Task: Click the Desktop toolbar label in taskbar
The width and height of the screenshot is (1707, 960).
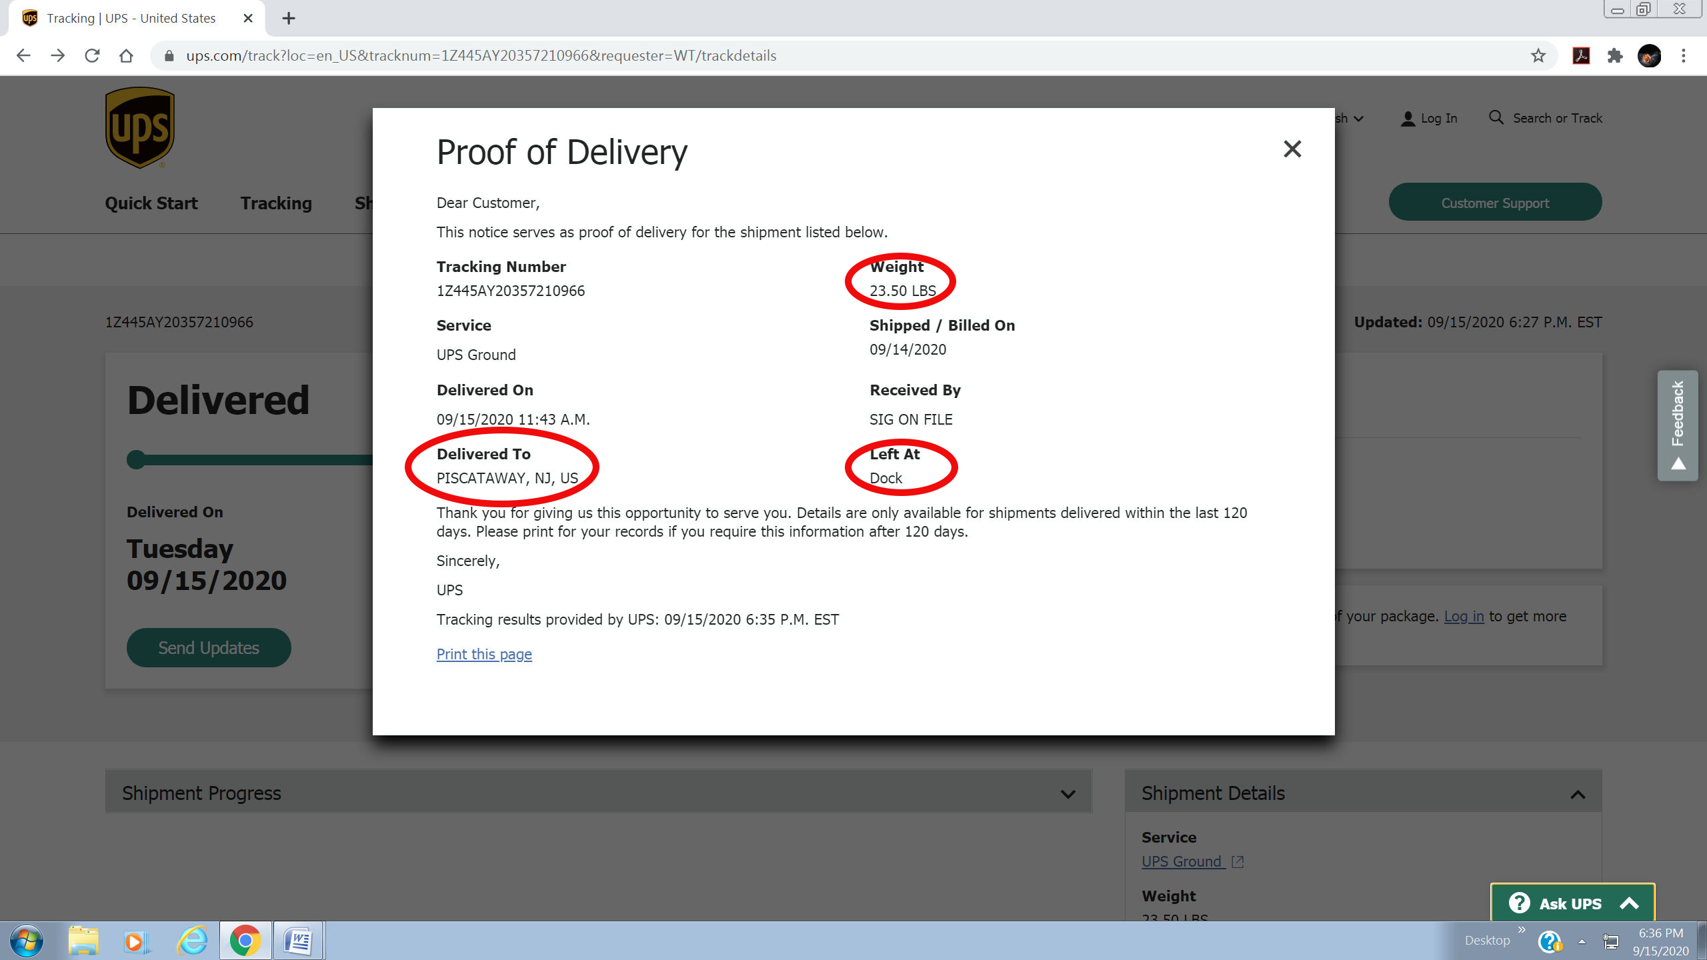Action: pos(1487,940)
